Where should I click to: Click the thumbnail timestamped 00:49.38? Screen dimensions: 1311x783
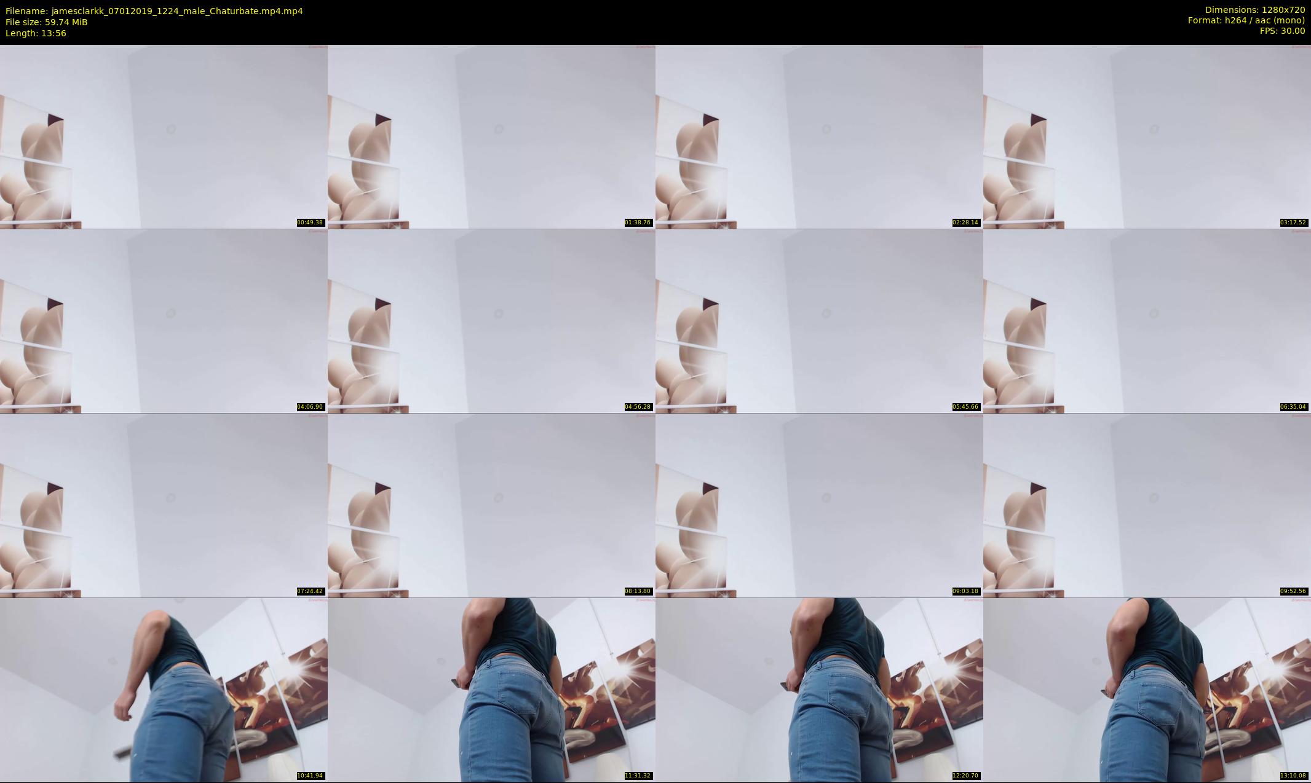coord(164,136)
